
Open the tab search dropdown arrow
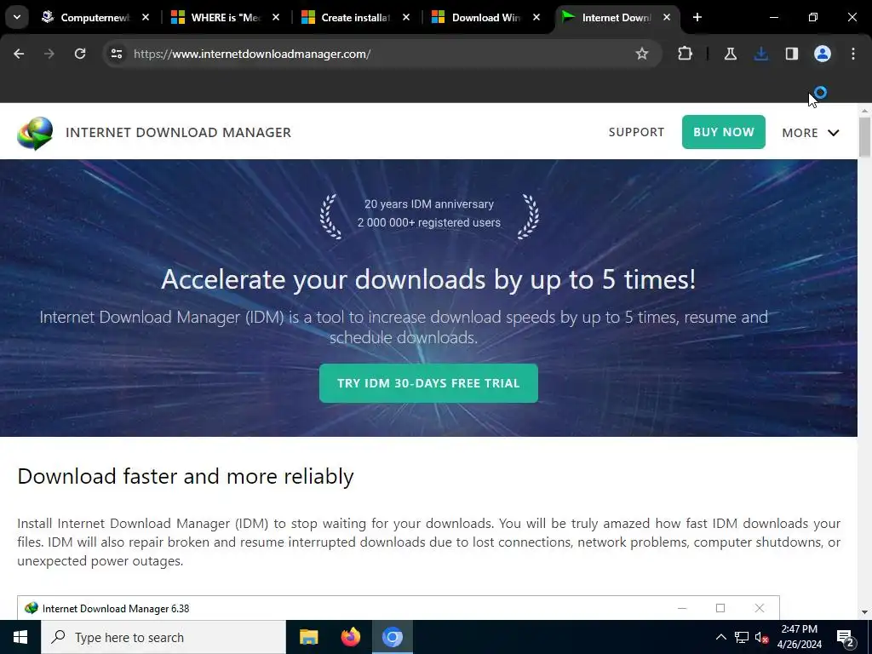[17, 17]
